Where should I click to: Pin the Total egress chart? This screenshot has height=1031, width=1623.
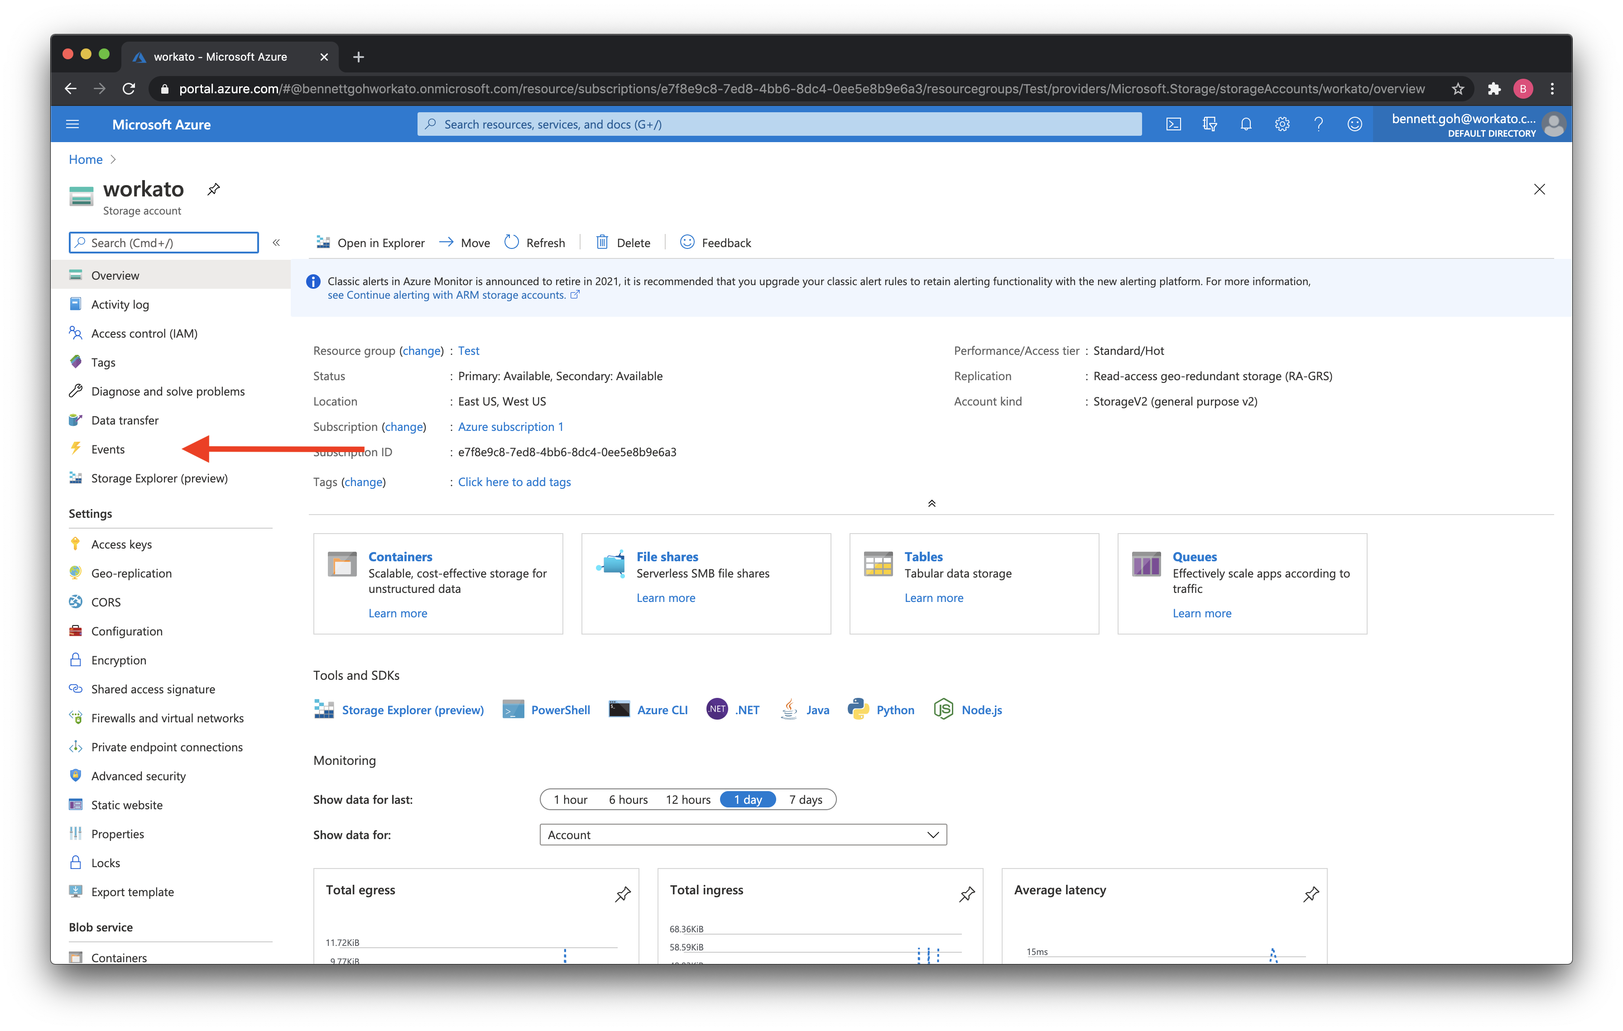pos(623,894)
